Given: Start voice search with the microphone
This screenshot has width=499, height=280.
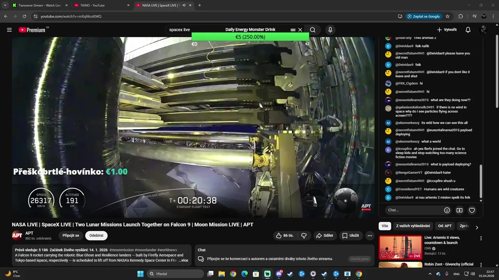Looking at the screenshot, I should (330, 30).
